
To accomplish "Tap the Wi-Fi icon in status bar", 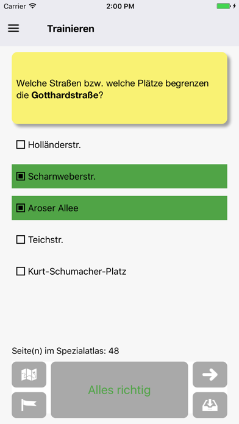I will pos(33,6).
